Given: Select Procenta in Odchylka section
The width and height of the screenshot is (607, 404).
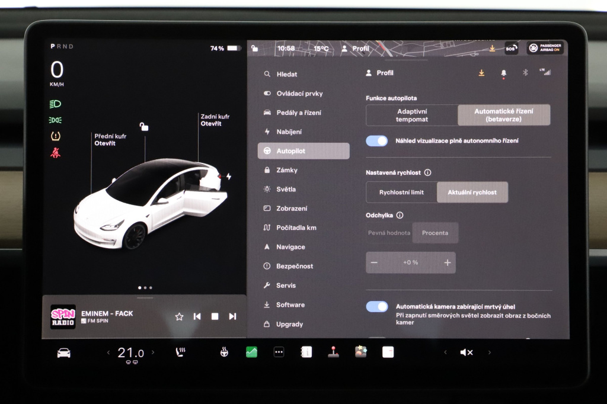Looking at the screenshot, I should (x=435, y=233).
